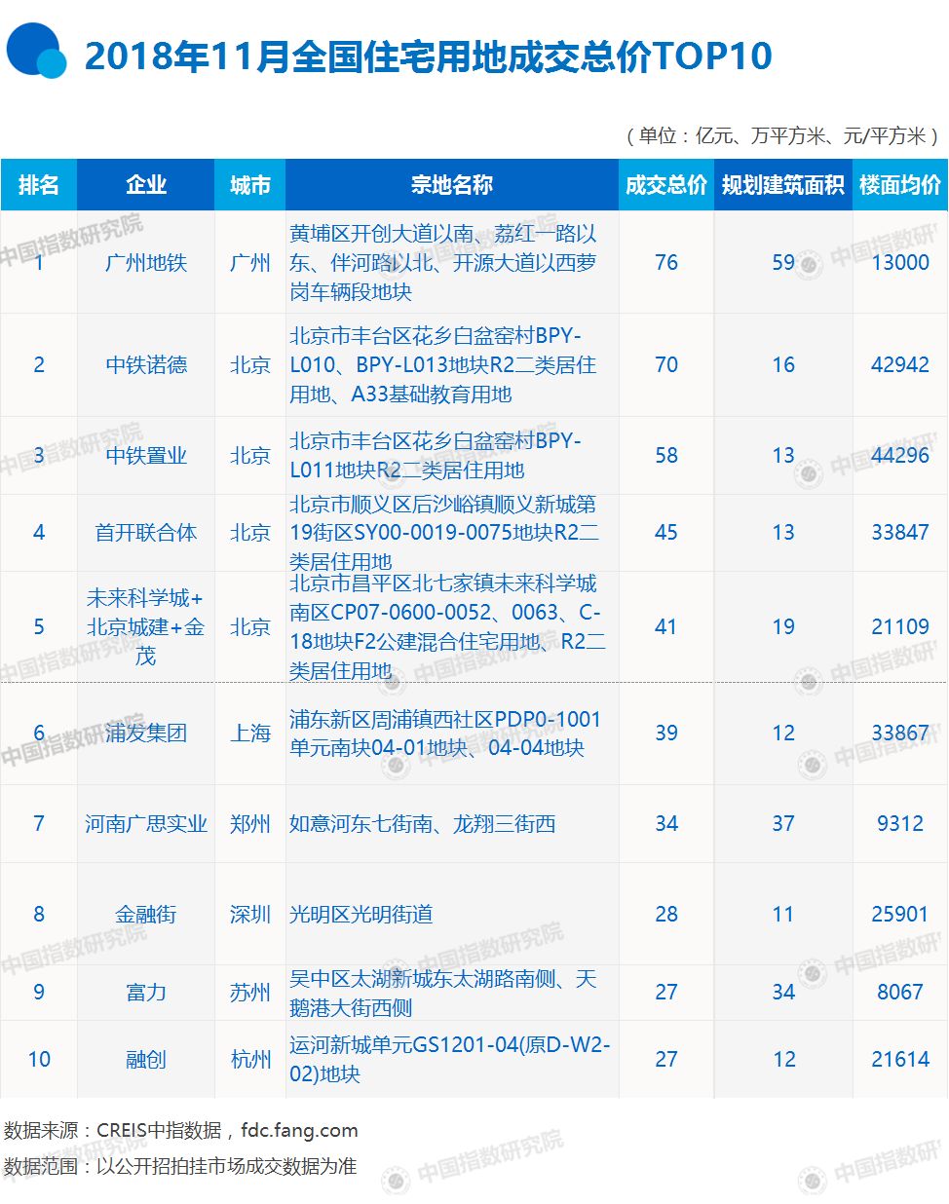This screenshot has width=949, height=1204.
Task: Select the land name starting "黄埔区开创大道以南"
Action: (443, 263)
